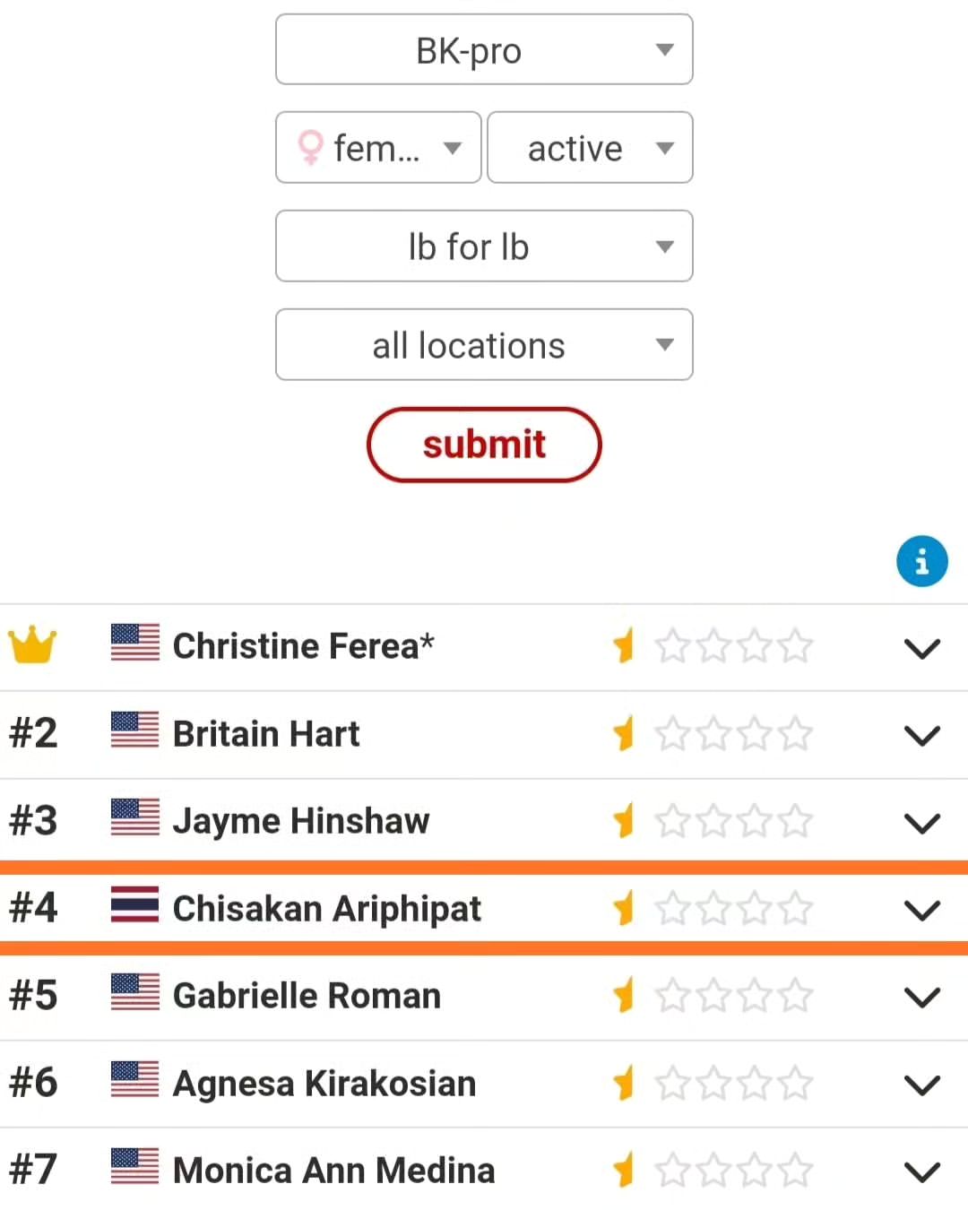Viewport: 968px width, 1210px height.
Task: Click the star rating for Christine Ferea
Action: [713, 646]
